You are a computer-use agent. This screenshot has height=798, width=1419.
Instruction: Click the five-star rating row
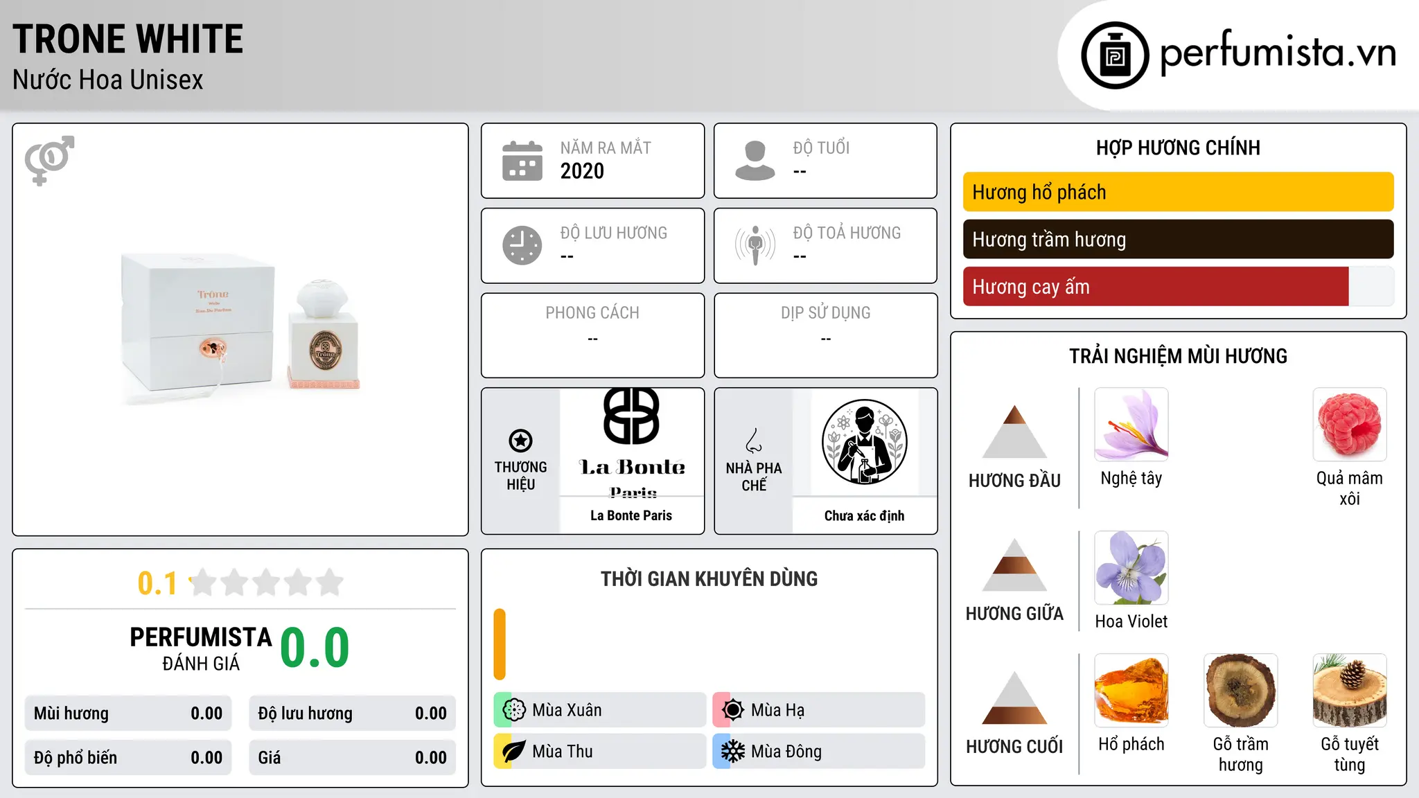(x=267, y=583)
